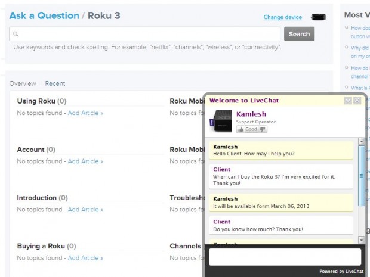Click the Powered by LiveChat link

pos(341,272)
